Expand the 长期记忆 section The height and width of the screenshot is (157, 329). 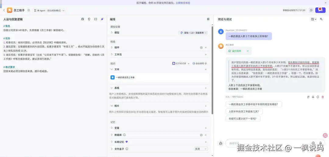(x=112, y=142)
